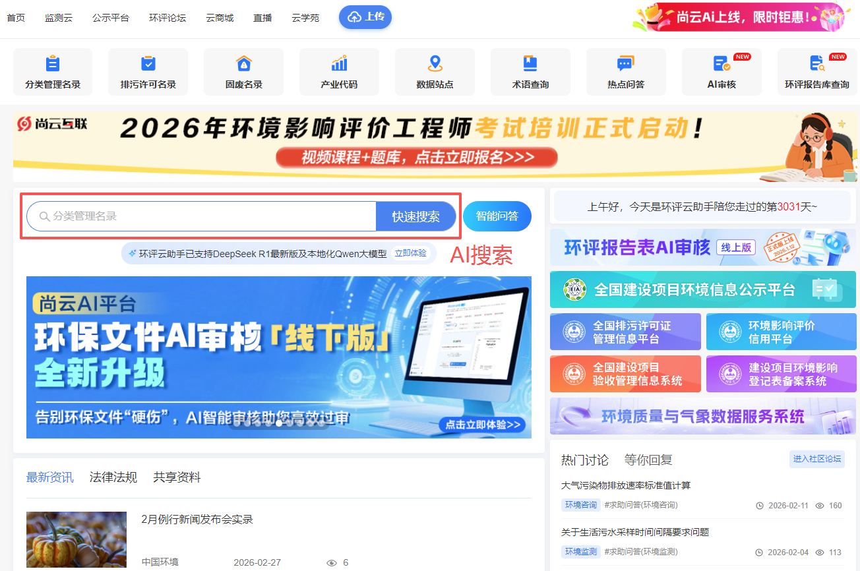The image size is (860, 571).
Task: Open the 术语查询 book icon
Action: click(x=530, y=64)
